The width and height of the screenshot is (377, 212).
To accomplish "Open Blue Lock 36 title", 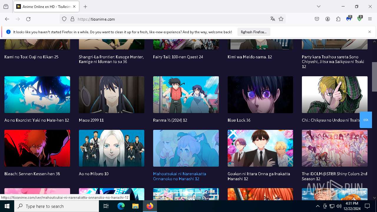I will [x=239, y=120].
